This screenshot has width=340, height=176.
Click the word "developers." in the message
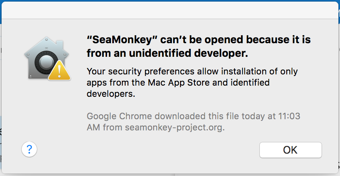click(111, 94)
